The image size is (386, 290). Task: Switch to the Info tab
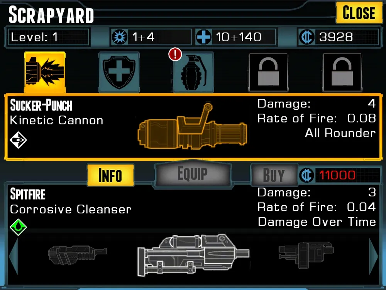(x=110, y=175)
